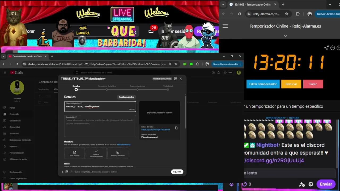
Task: Click the Descripción text area
Action: pyautogui.click(x=100, y=126)
